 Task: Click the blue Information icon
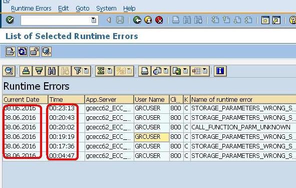(220, 71)
